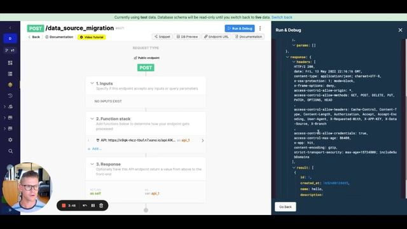Click Run & Debug button
This screenshot has height=229, width=407.
[x=240, y=28]
